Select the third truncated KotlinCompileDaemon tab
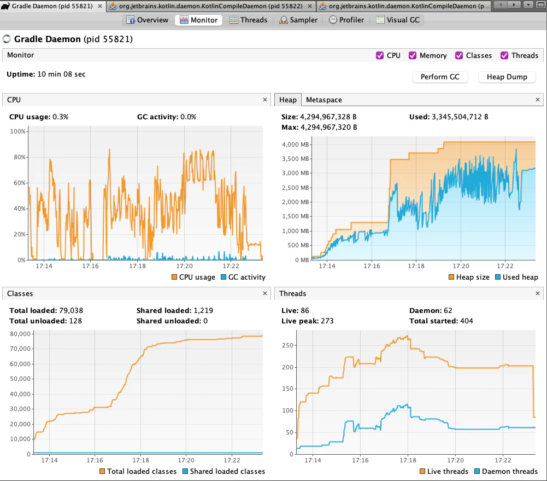The width and height of the screenshot is (547, 481). (404, 6)
